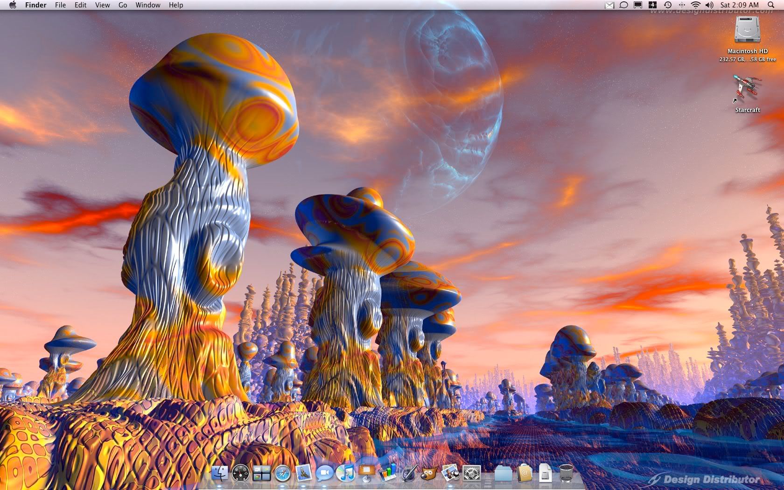Open the Trash in the dock

tap(566, 473)
